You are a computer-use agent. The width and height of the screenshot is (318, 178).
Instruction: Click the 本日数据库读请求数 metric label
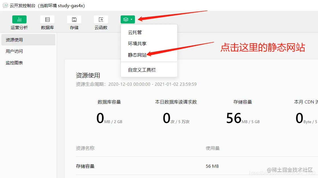tap(176, 102)
